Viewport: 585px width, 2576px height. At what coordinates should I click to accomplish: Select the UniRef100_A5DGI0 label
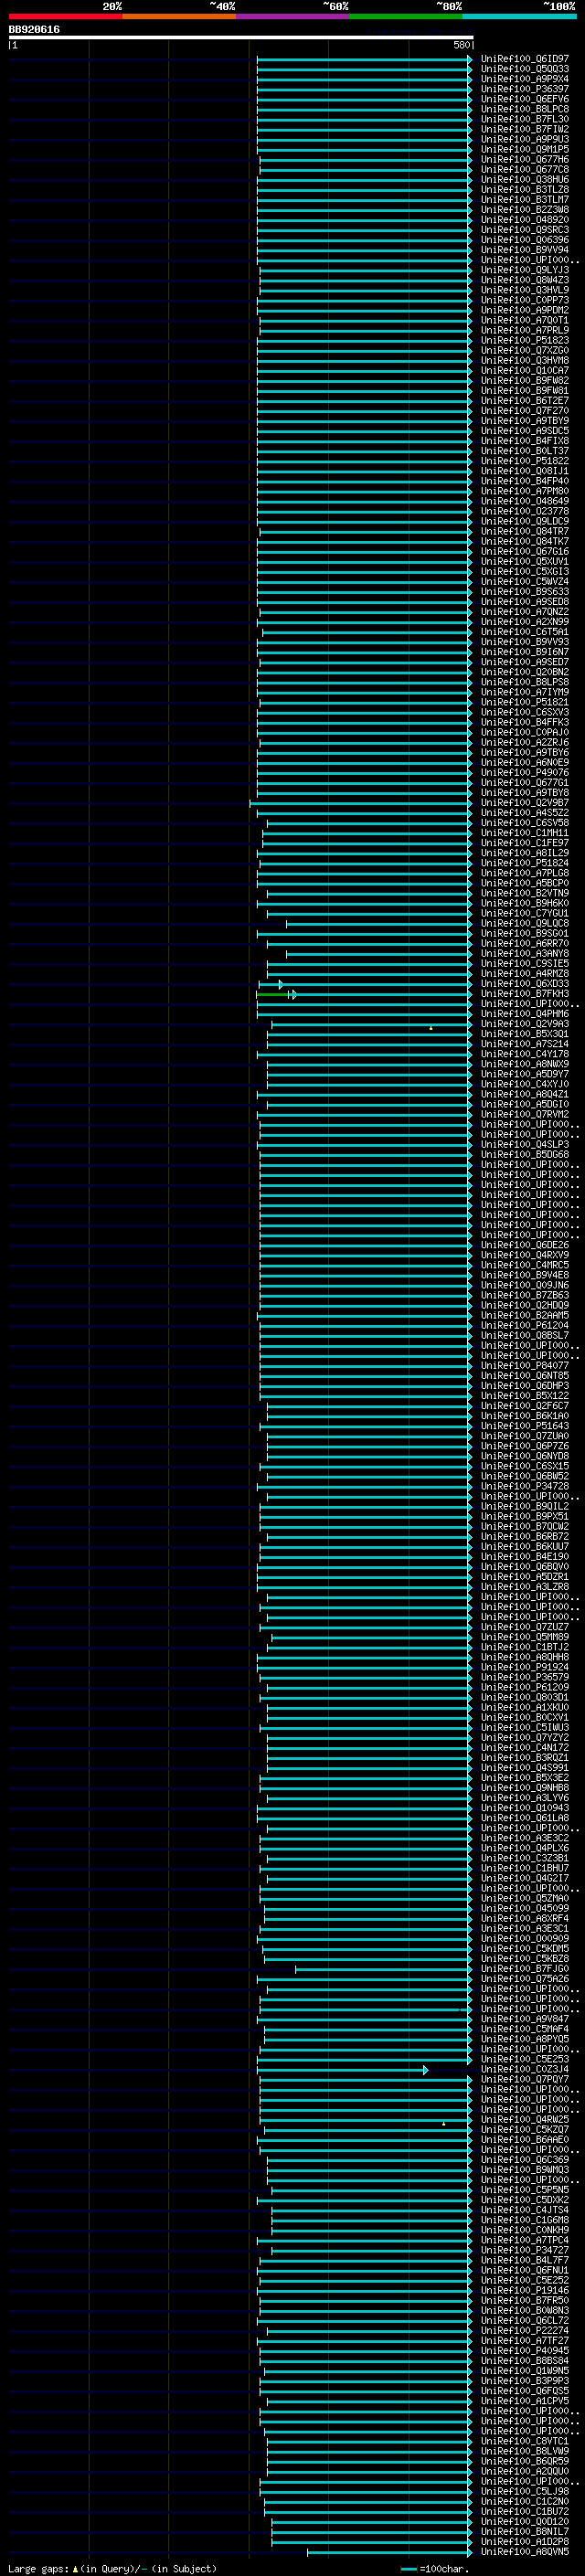[525, 1104]
